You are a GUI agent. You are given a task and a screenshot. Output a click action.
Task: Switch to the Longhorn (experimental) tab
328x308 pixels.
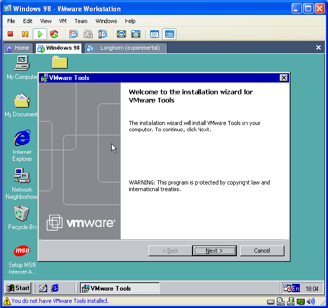click(126, 48)
